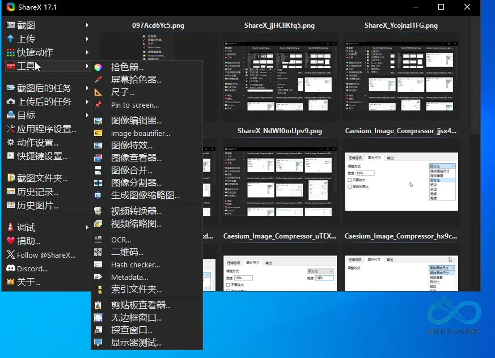Click the X logo Follow @ShareX icon
495x358 pixels.
coord(11,255)
